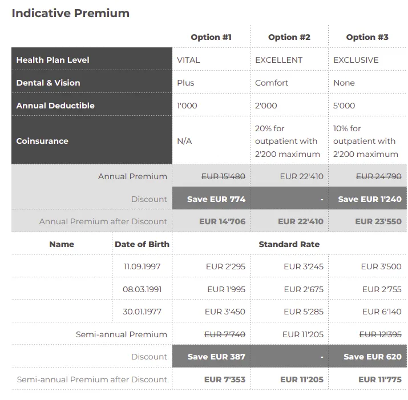Viewport: 408px width, 400px height.
Task: Click the EUR 3'500 rate
Action: [381, 266]
